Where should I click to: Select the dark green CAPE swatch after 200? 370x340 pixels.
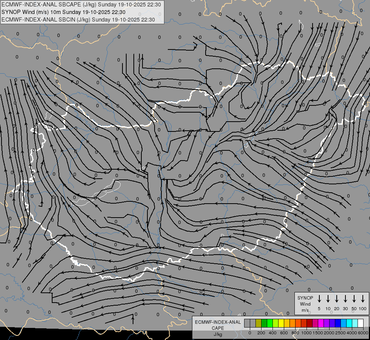pos(264,323)
